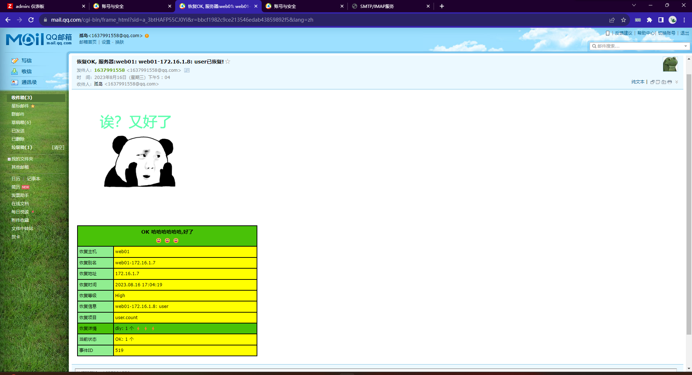Click the note/memo icon in mail toolbar

pyautogui.click(x=658, y=82)
